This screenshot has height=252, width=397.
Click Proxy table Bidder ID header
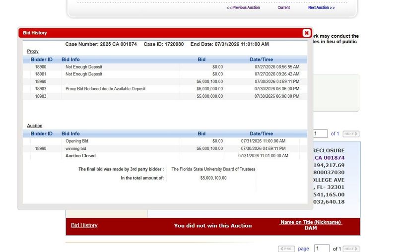(42, 60)
